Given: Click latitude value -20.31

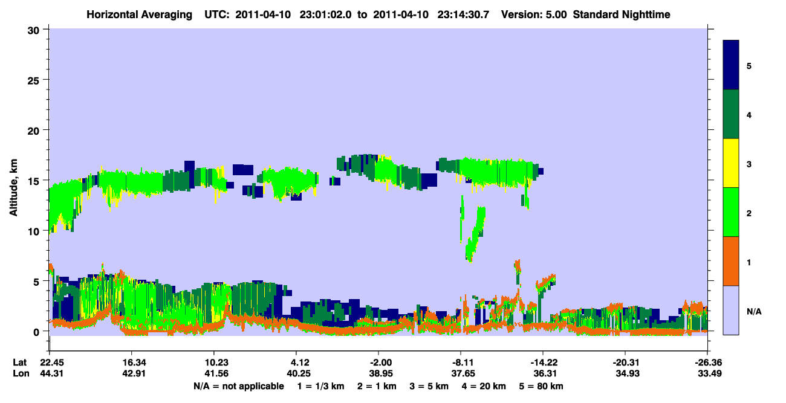Looking at the screenshot, I should click(625, 363).
